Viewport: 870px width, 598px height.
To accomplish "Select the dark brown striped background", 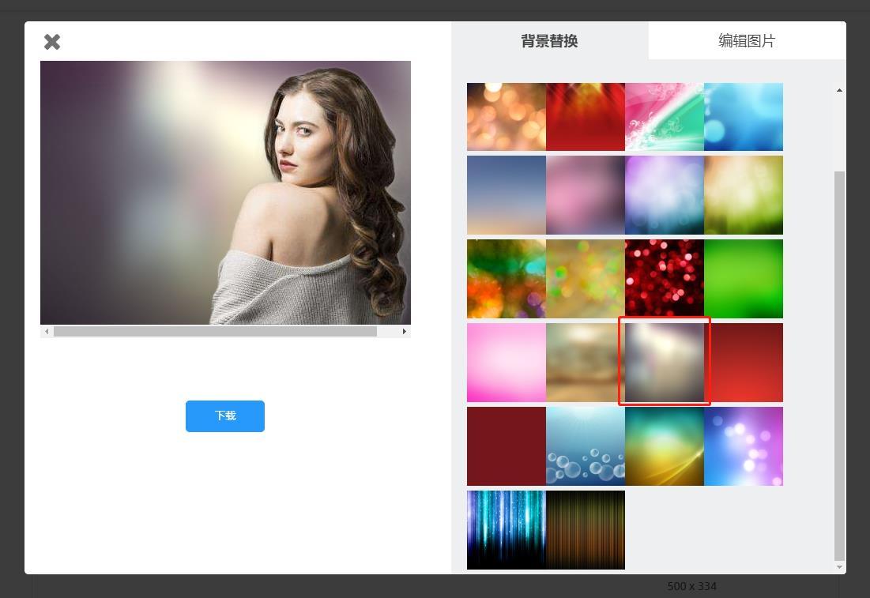I will 586,530.
